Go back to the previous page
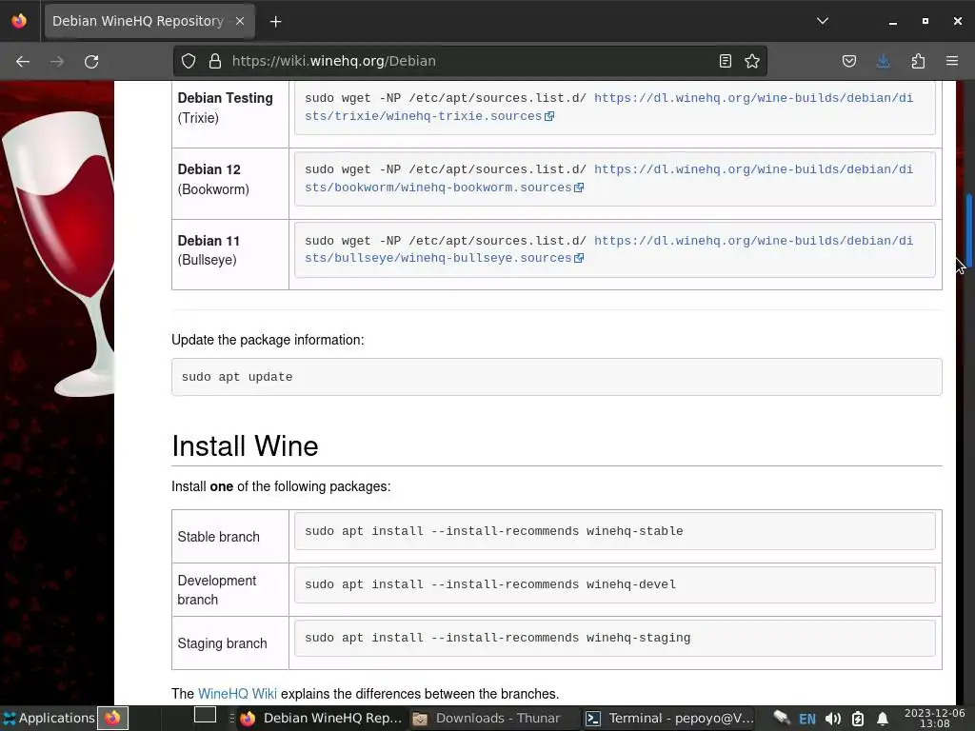The width and height of the screenshot is (975, 731). 23,61
